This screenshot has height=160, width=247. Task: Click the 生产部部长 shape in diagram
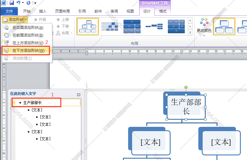click(x=186, y=106)
